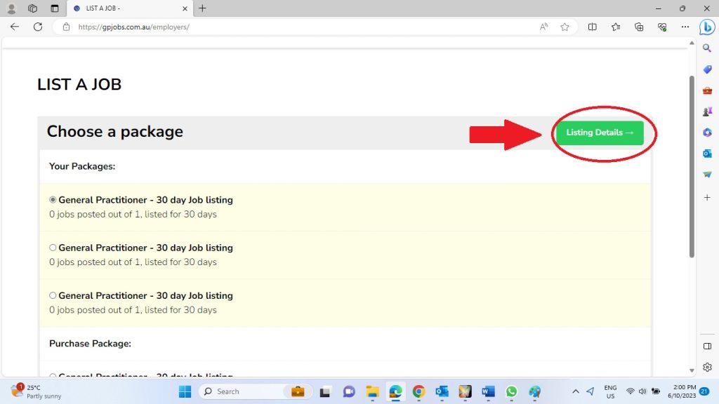Go back using the browser back arrow
Image resolution: width=719 pixels, height=404 pixels.
(x=15, y=27)
